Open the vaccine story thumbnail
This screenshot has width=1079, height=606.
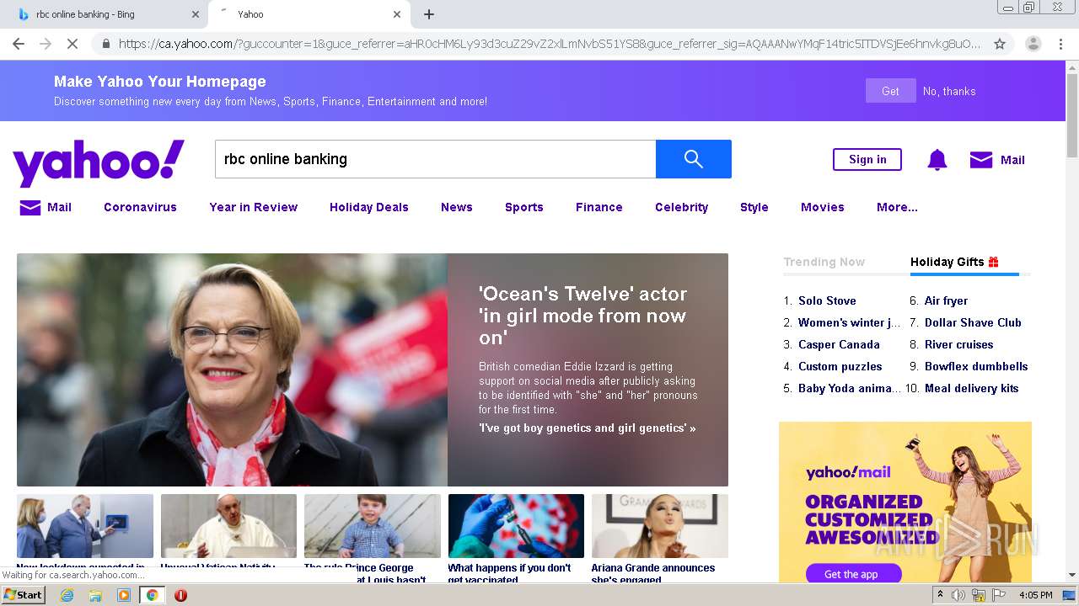click(516, 526)
